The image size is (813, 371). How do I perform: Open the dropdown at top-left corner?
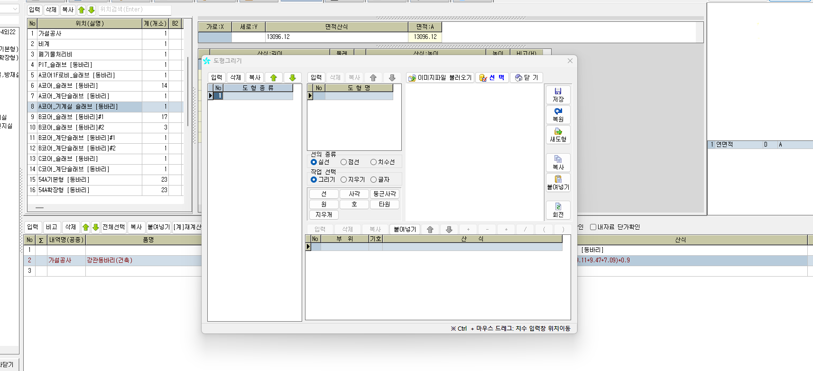pyautogui.click(x=15, y=9)
